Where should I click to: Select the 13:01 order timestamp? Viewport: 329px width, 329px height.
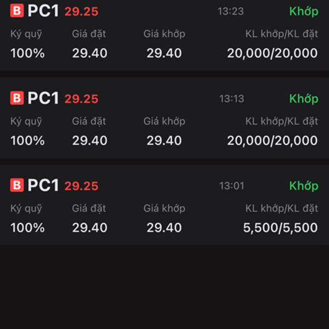[231, 186]
